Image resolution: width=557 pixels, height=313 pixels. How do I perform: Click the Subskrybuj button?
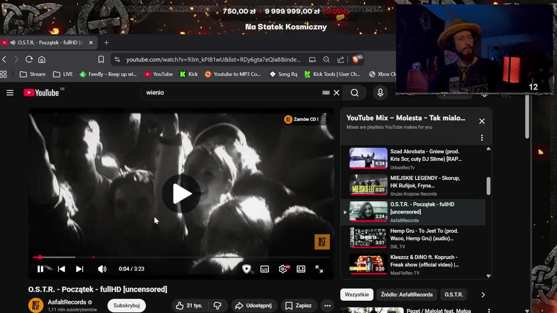click(127, 306)
